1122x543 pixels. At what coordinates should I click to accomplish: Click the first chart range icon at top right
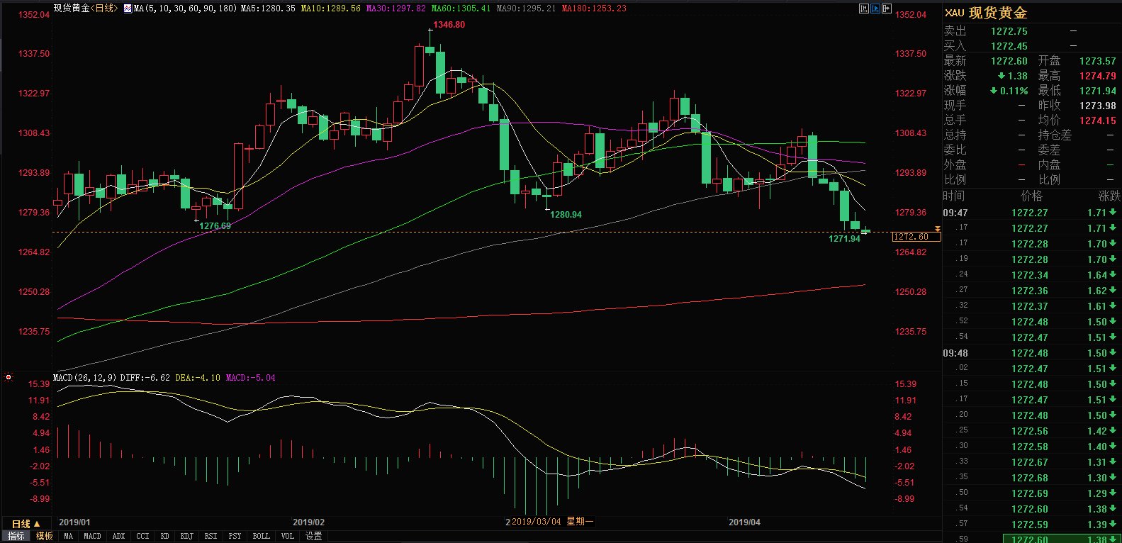coord(863,9)
